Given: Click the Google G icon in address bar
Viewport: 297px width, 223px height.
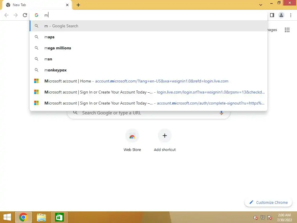Looking at the screenshot, I should point(36,15).
